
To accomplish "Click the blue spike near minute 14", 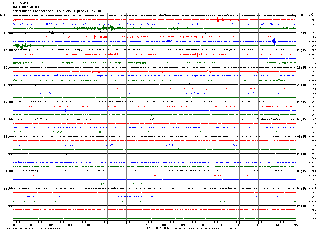I will 274,41.
